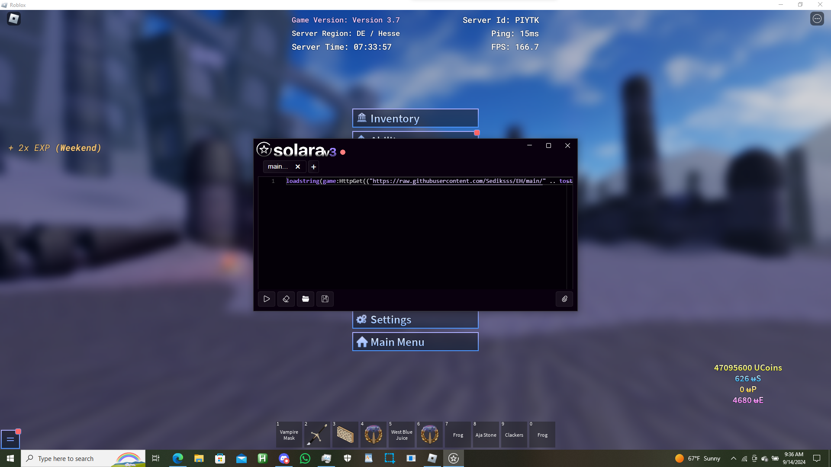The height and width of the screenshot is (467, 831).
Task: Select Aja Stone hotbar slot
Action: [486, 435]
